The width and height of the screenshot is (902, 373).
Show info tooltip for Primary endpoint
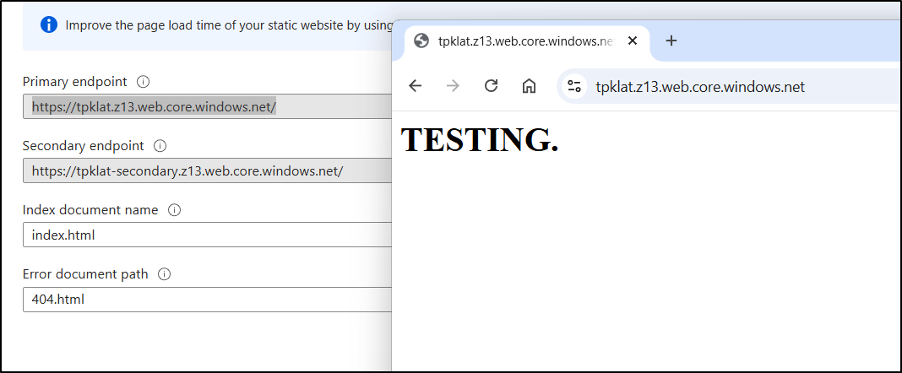[144, 82]
